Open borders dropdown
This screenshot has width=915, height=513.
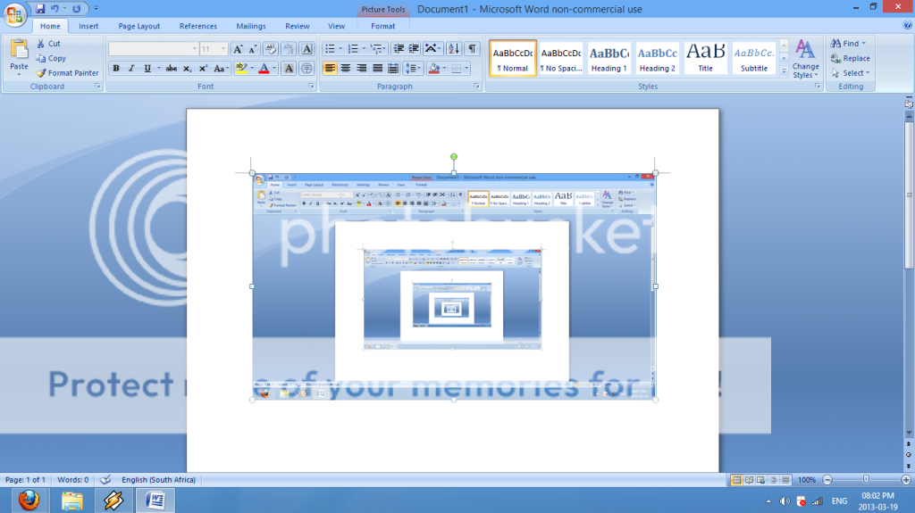465,68
